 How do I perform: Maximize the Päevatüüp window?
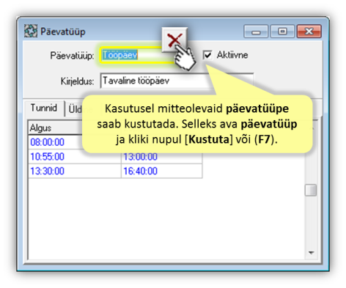pos(282,31)
